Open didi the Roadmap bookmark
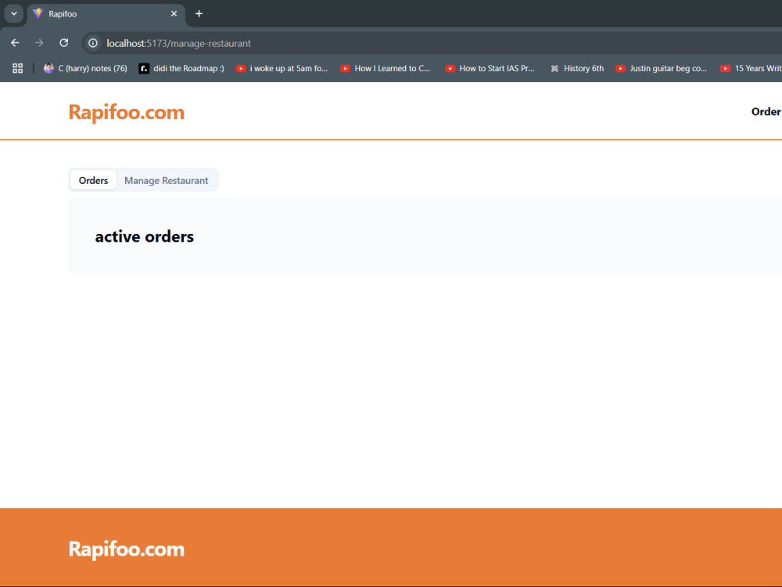The height and width of the screenshot is (587, 782). [x=181, y=68]
